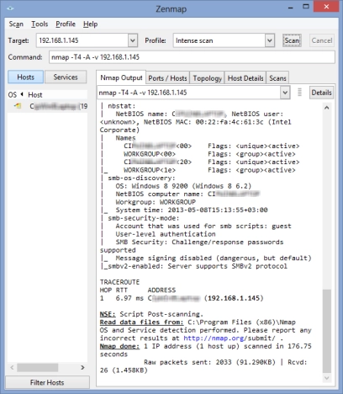
Task: Expand the Profile dropdown arrow
Action: [269, 40]
